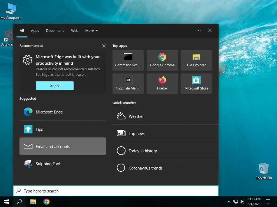The width and height of the screenshot is (277, 207).
Task: Select the Recycle Bin desktop icon
Action: click(263, 171)
